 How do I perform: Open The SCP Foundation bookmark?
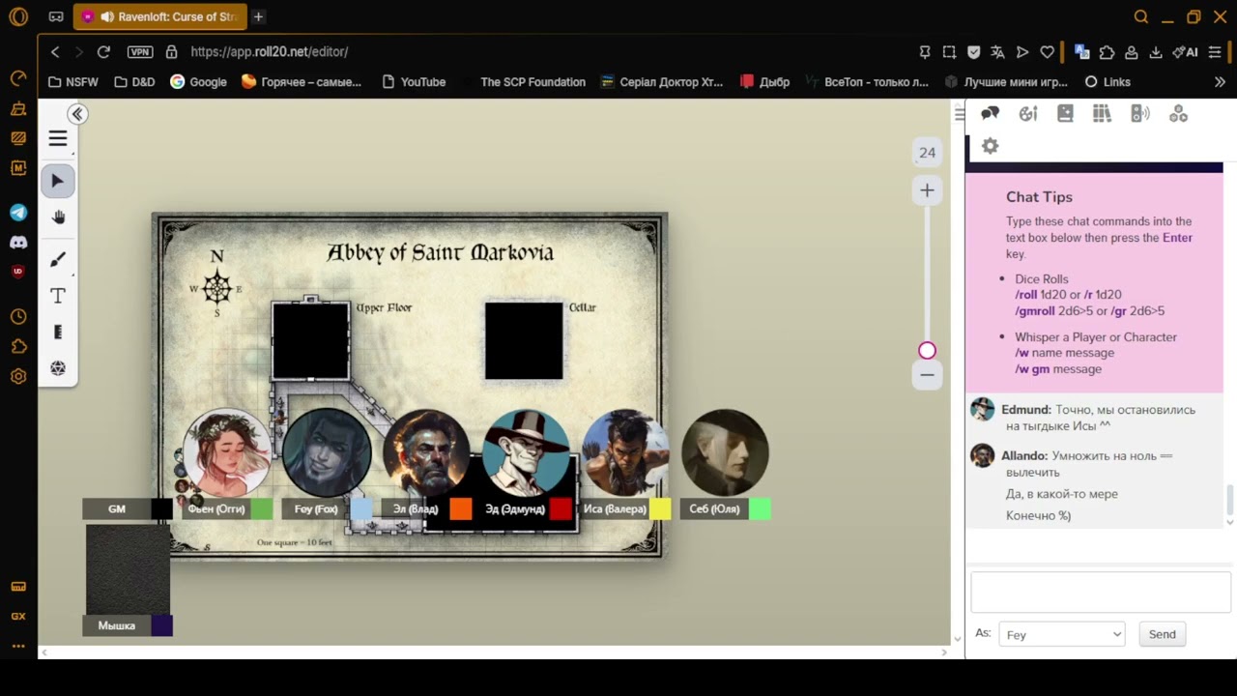(x=532, y=82)
